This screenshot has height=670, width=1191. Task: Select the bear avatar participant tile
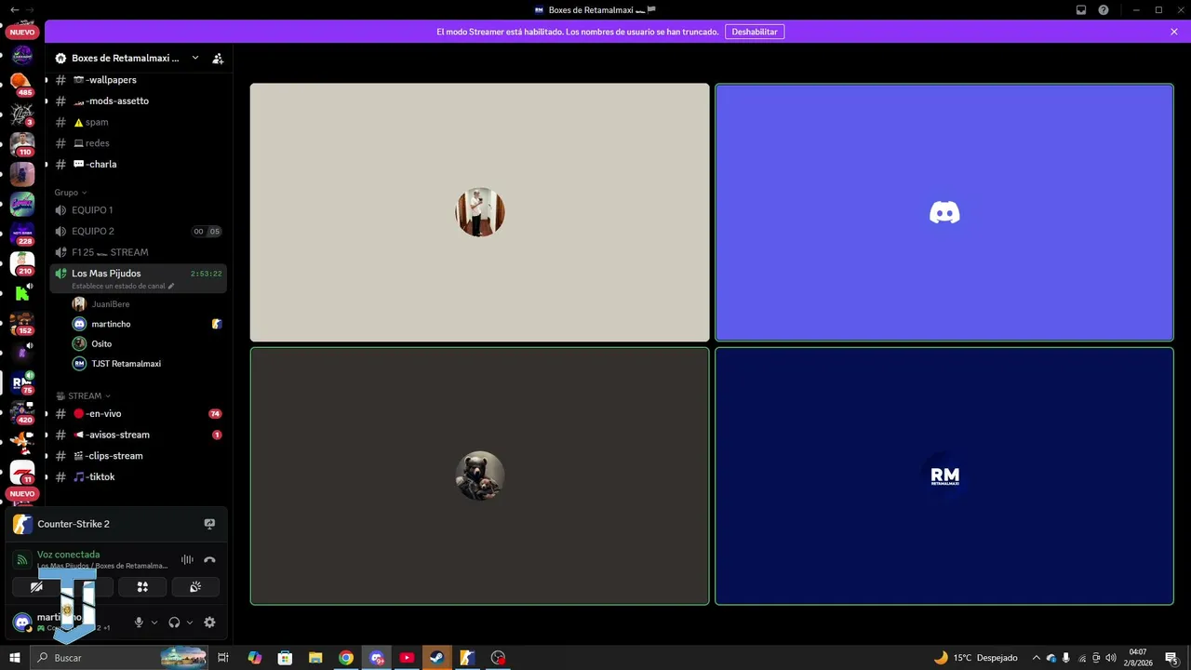pos(480,476)
